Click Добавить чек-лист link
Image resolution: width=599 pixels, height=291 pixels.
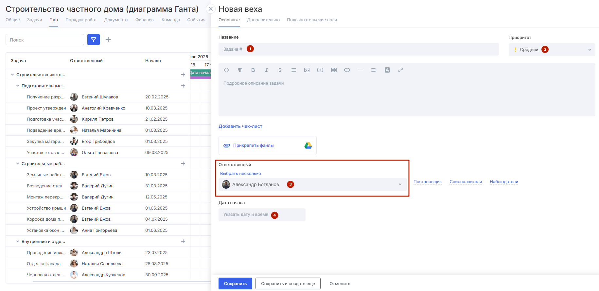240,126
